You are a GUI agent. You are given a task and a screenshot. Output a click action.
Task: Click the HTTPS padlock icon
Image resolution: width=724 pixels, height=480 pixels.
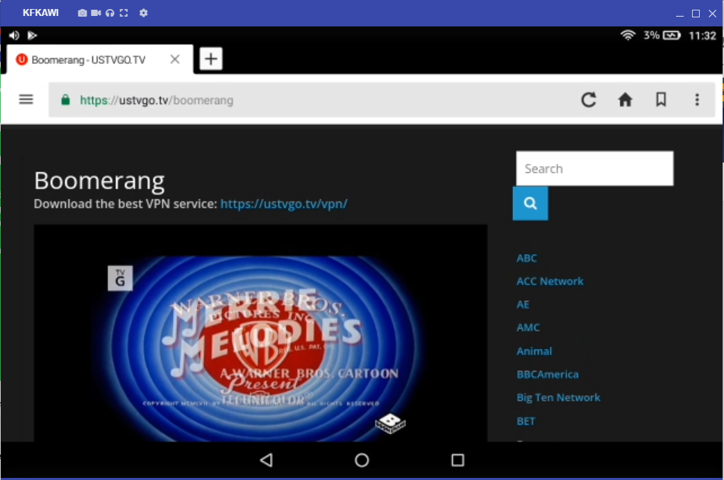tap(65, 99)
